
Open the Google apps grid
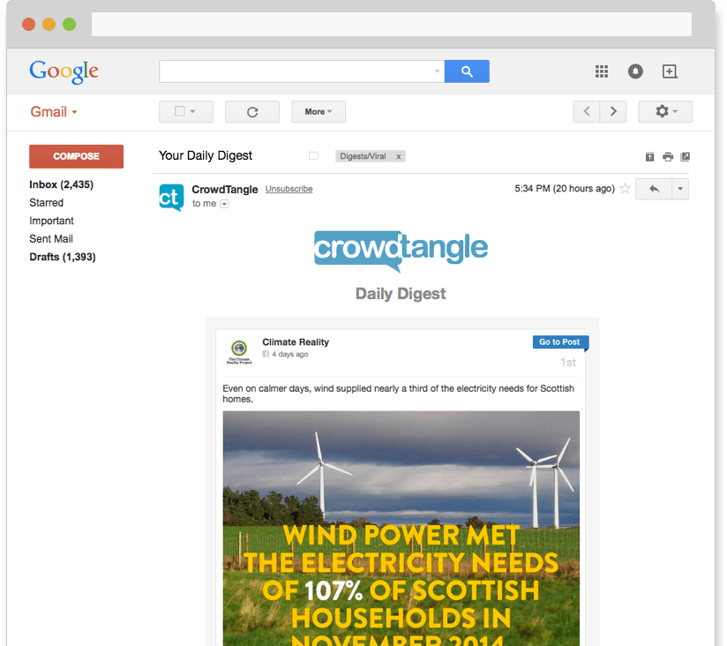602,71
